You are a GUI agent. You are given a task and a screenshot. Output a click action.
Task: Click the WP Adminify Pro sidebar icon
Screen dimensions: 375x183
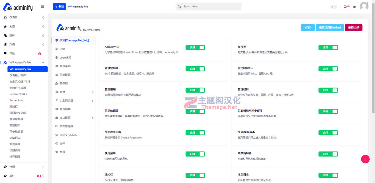[5, 63]
